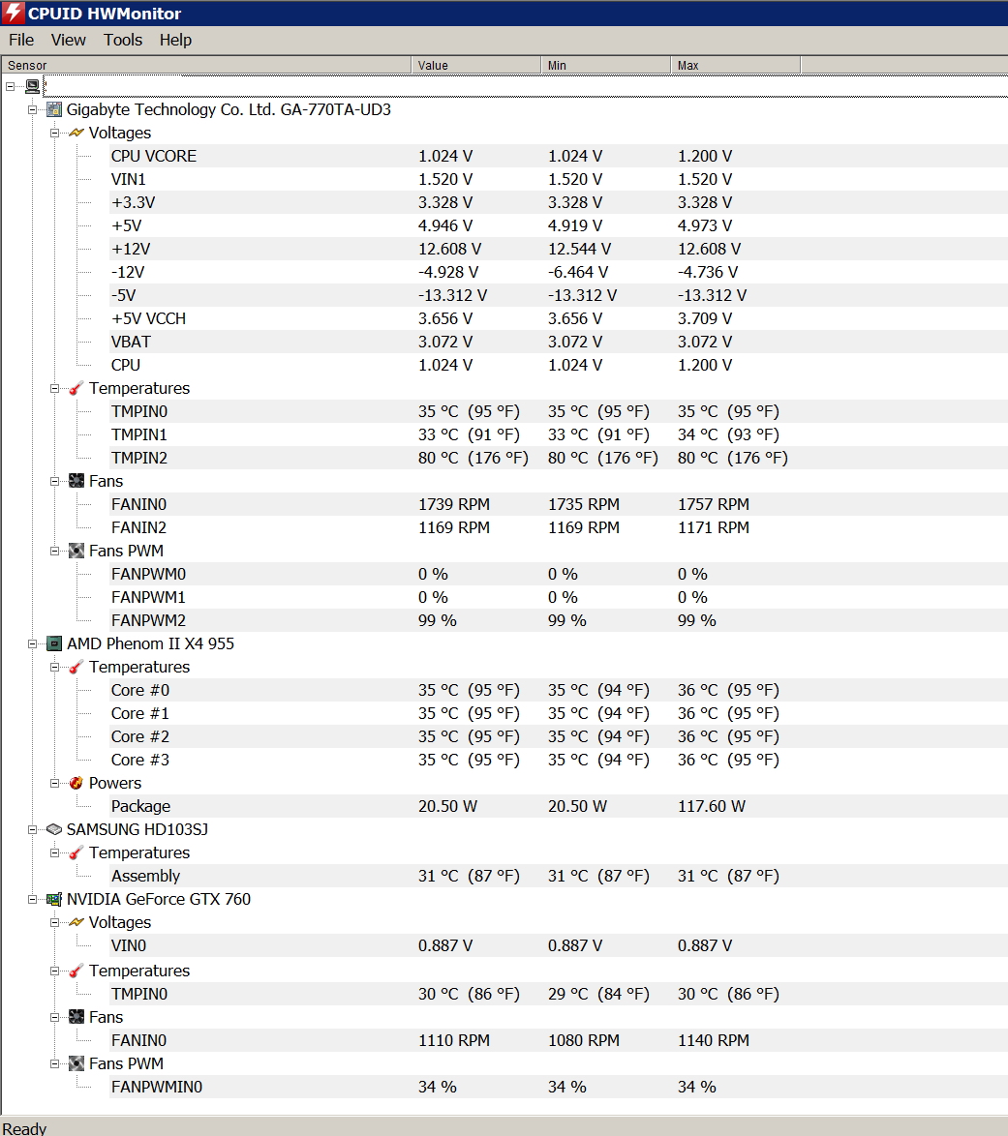The image size is (1008, 1136).
Task: Select the TMPIN2 temperature row
Action: 559,458
